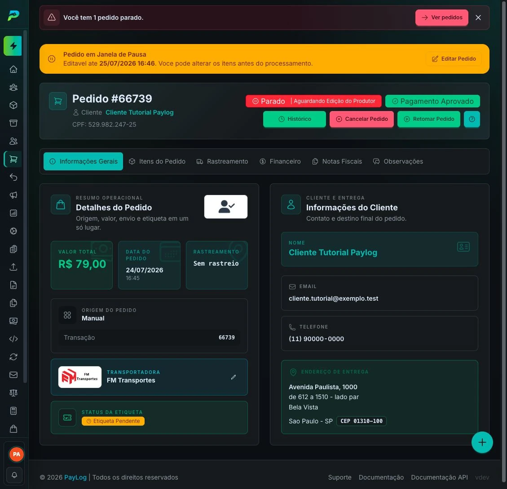Image resolution: width=507 pixels, height=489 pixels.
Task: Open the megaphone icon in sidebar
Action: coord(13,195)
